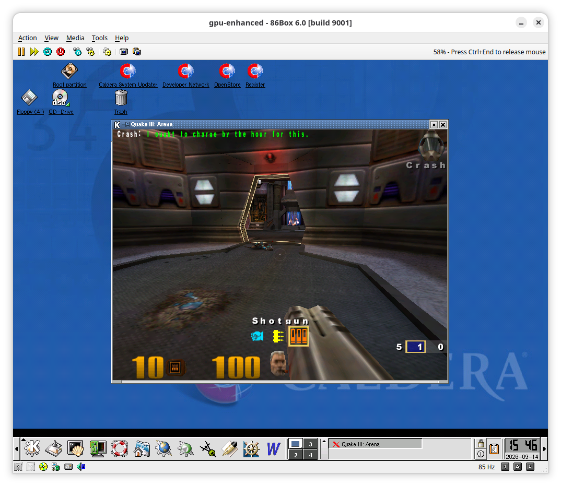
Task: Click the fast-forward icon in the toolbar
Action: coord(34,52)
